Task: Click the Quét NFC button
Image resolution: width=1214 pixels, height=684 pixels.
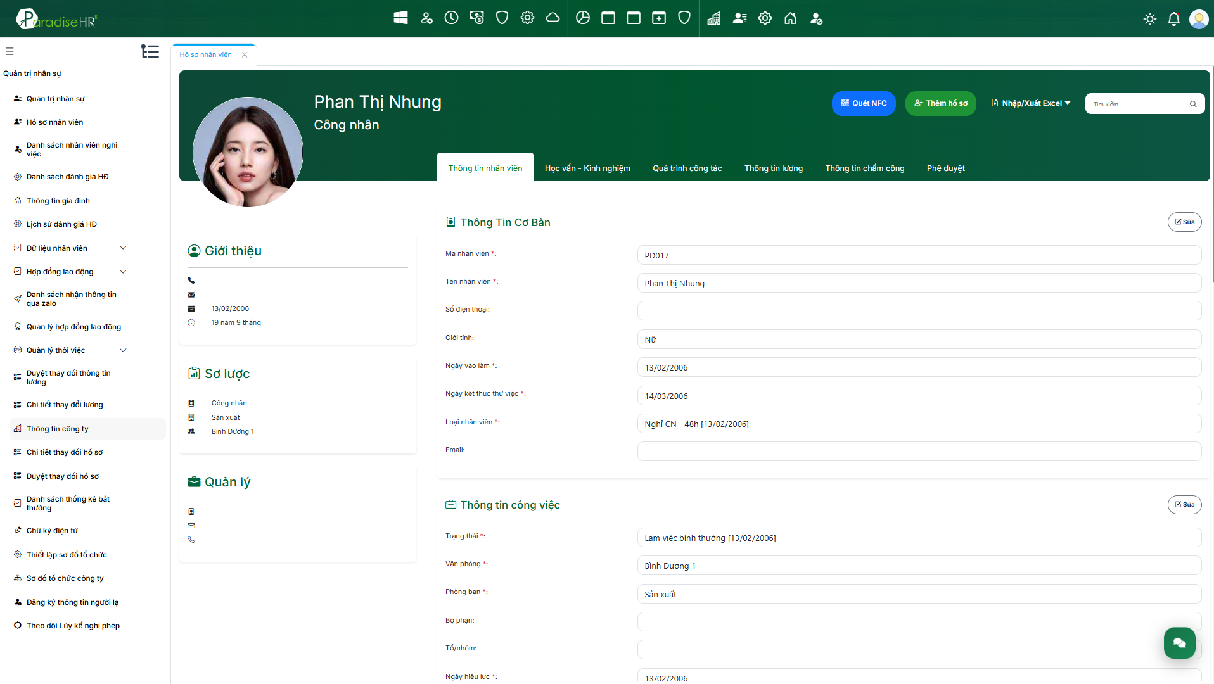Action: pyautogui.click(x=864, y=103)
